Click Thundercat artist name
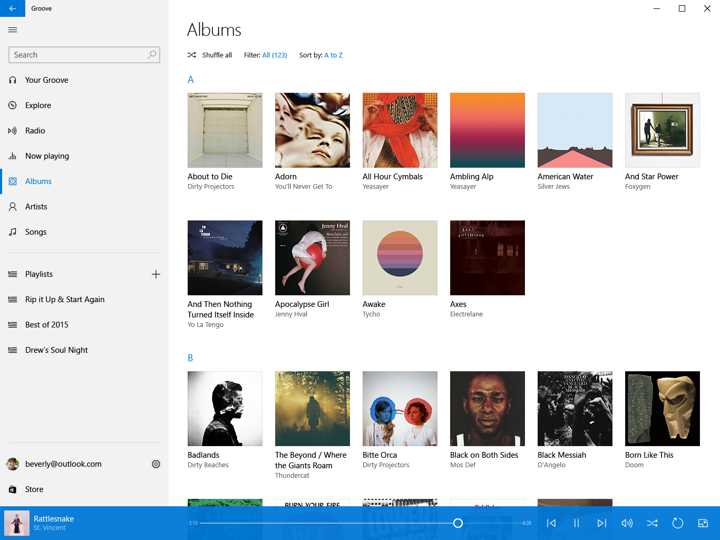Viewport: 720px width, 540px height. 292,476
